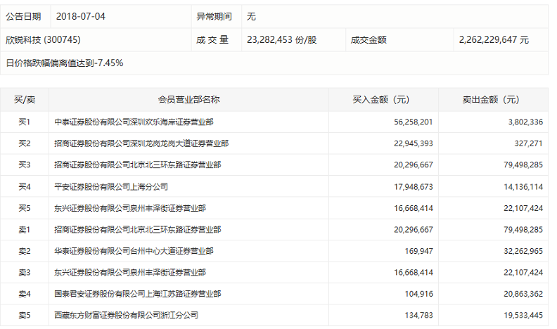
Task: Click the 买/卖 column header
Action: [25, 100]
